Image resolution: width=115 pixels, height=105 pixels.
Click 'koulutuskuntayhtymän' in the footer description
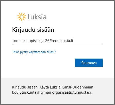coord(31,92)
